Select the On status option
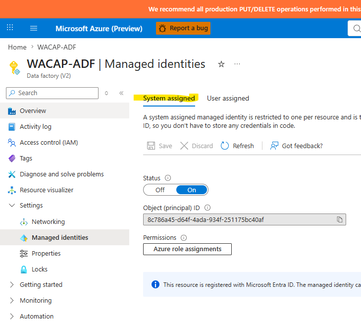 (192, 190)
